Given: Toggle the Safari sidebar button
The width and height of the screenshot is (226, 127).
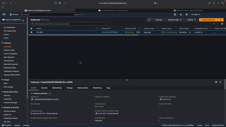Looking at the screenshot, I should [4, 3].
